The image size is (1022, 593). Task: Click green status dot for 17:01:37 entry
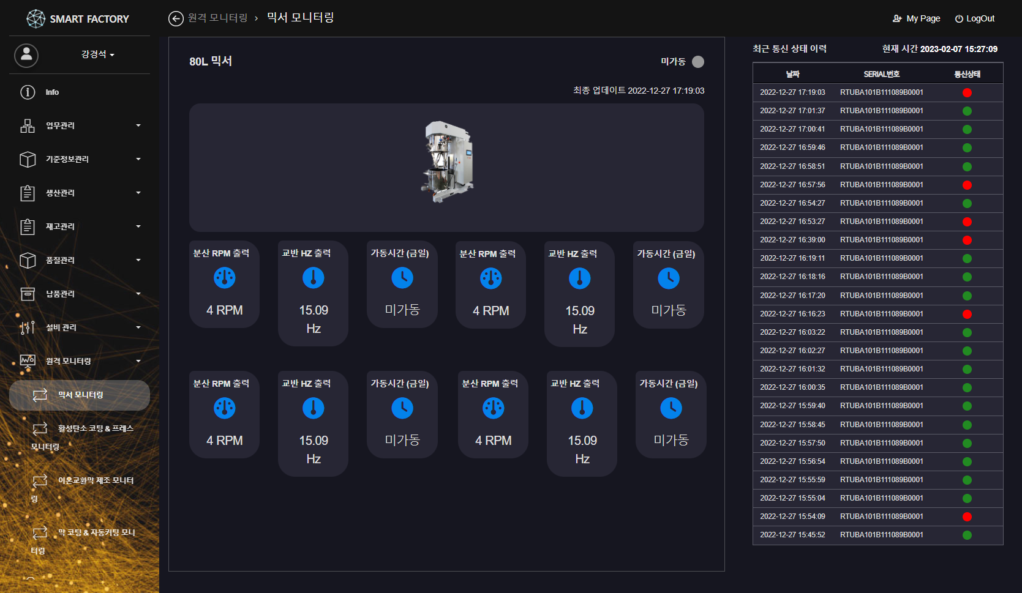coord(967,111)
